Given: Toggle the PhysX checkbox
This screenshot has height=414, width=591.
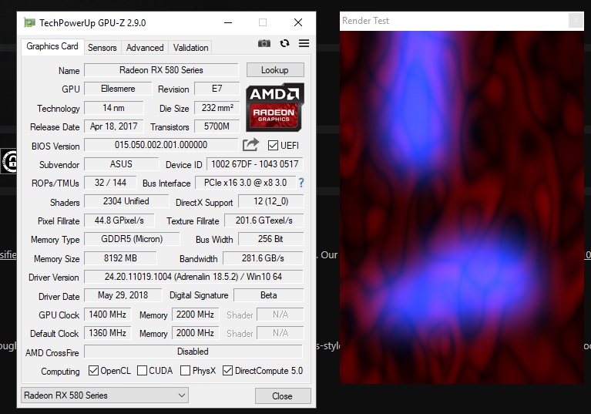Looking at the screenshot, I should click(x=185, y=371).
